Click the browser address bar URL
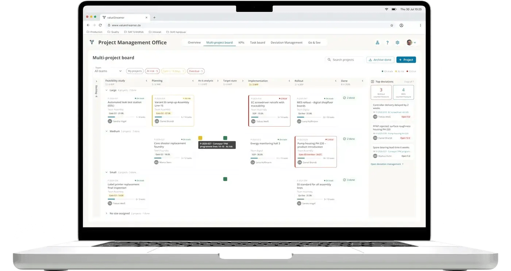This screenshot has height=271, width=511. (x=126, y=26)
